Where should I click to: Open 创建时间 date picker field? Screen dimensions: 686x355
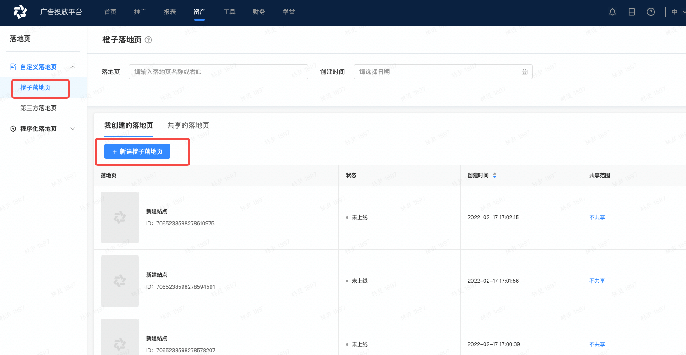[x=443, y=72]
